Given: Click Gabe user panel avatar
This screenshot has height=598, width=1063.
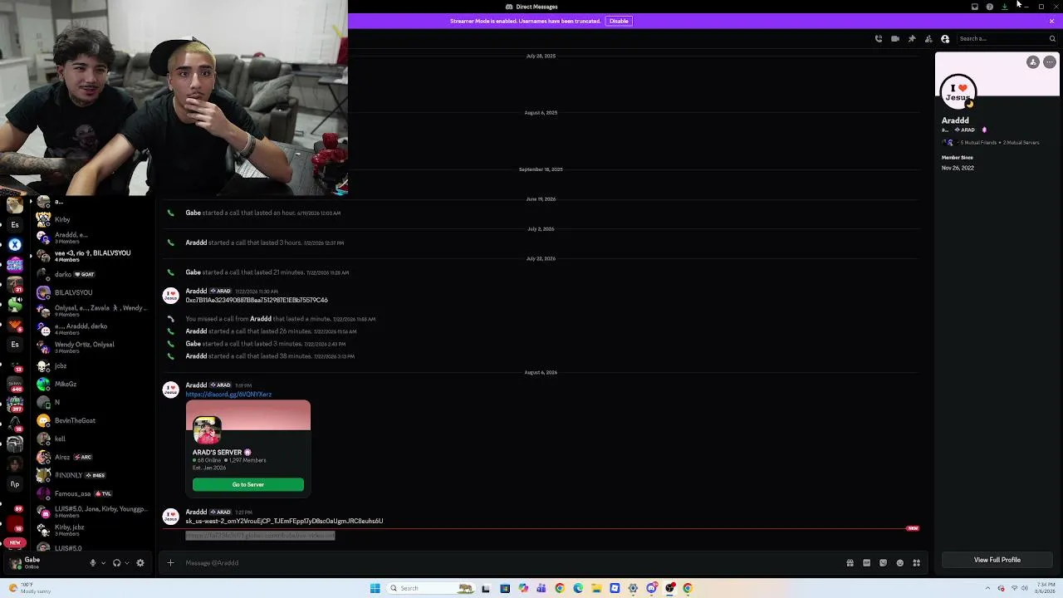Looking at the screenshot, I should pos(15,563).
